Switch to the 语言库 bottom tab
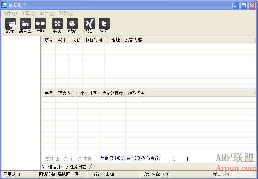The width and height of the screenshot is (258, 179). tap(55, 167)
